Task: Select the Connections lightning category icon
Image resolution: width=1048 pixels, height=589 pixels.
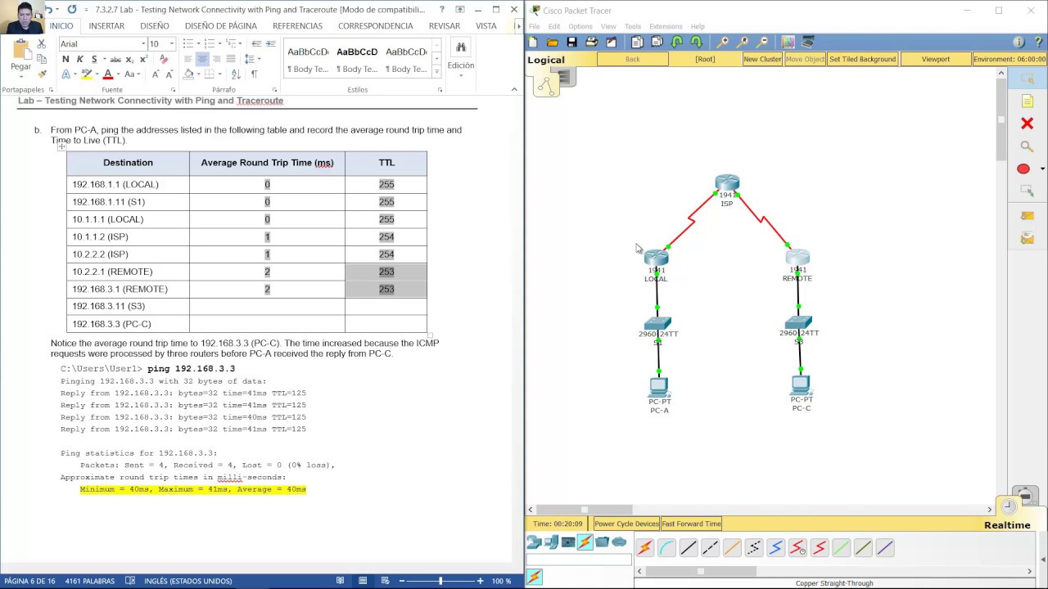Action: tap(585, 542)
